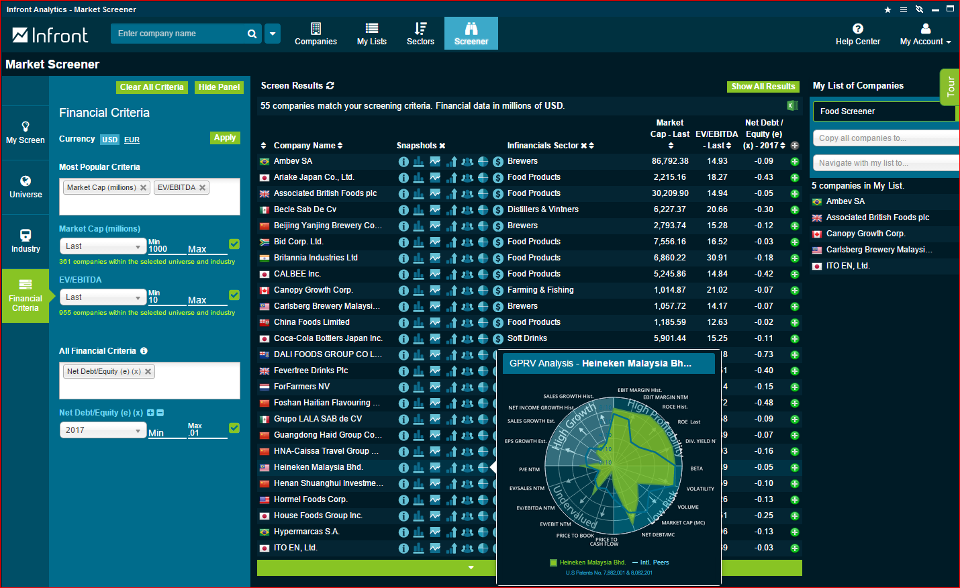Image resolution: width=960 pixels, height=588 pixels.
Task: Switch to Industry side tab
Action: [26, 242]
